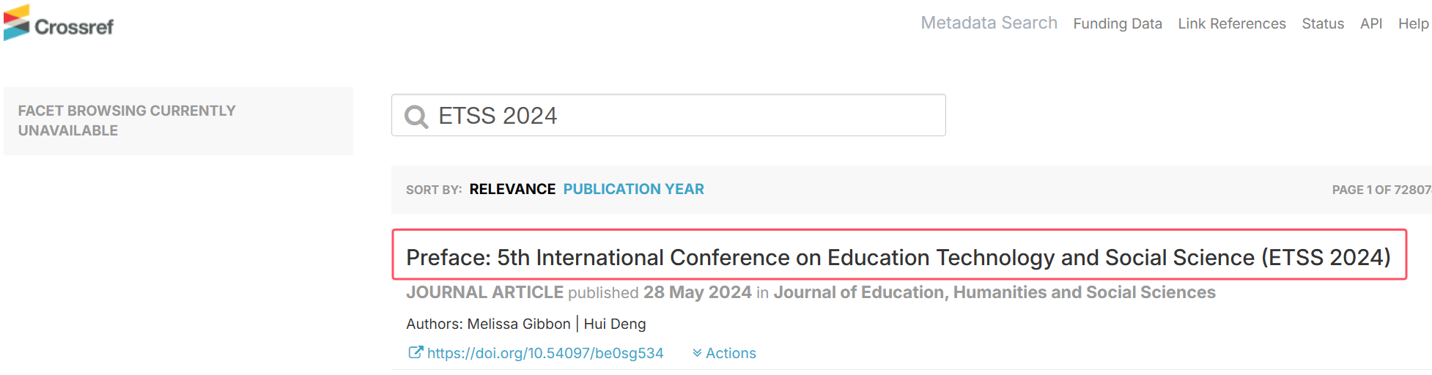This screenshot has height=375, width=1432.
Task: Sort results by Publication Year
Action: (x=633, y=189)
